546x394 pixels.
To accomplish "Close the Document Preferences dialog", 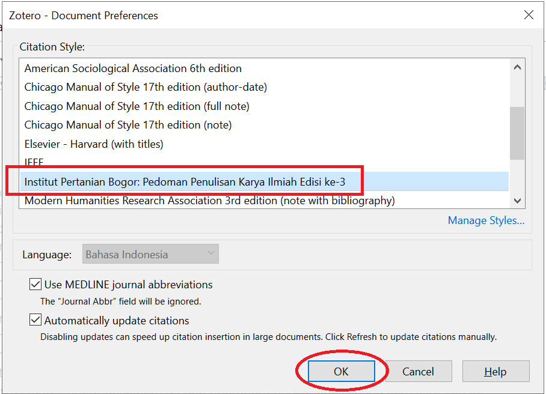I will 529,15.
